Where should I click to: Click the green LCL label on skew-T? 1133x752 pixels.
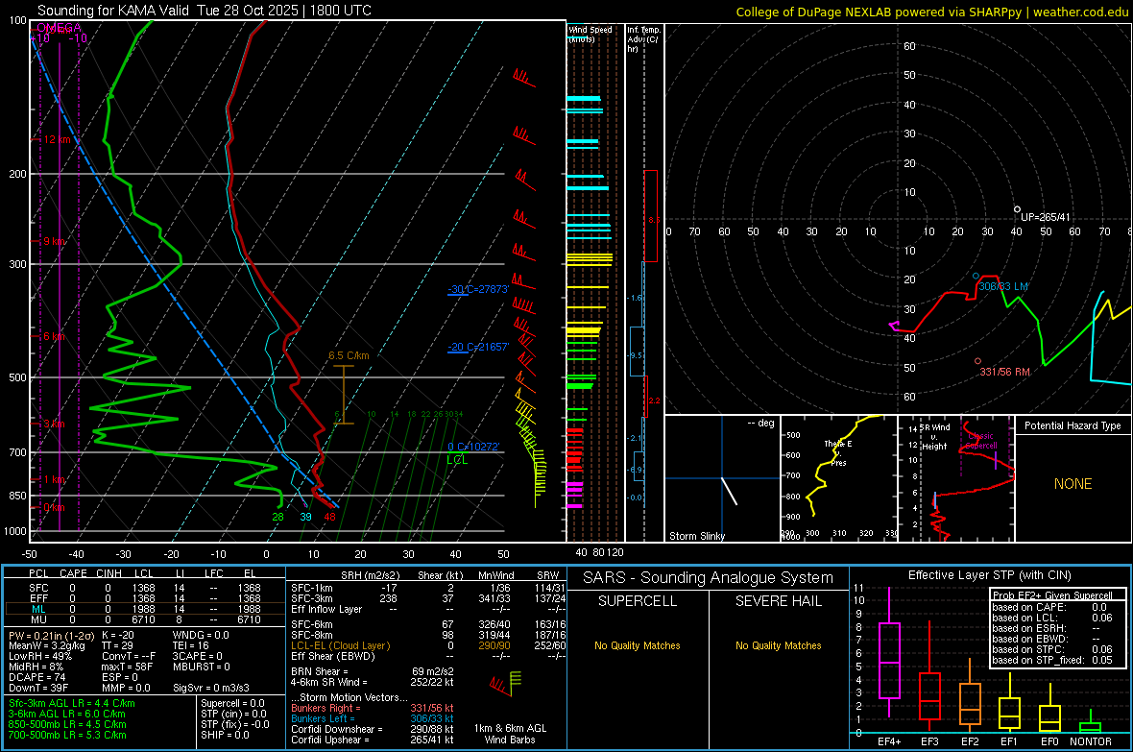pyautogui.click(x=457, y=460)
